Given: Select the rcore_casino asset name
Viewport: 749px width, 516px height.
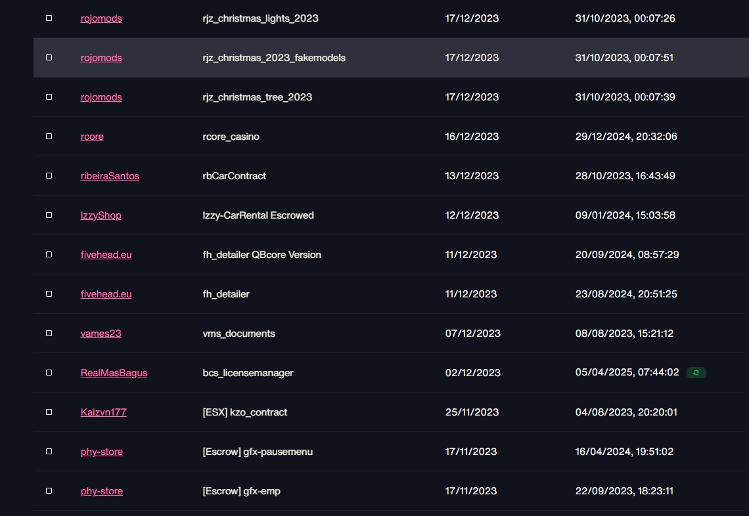Looking at the screenshot, I should click(x=231, y=137).
